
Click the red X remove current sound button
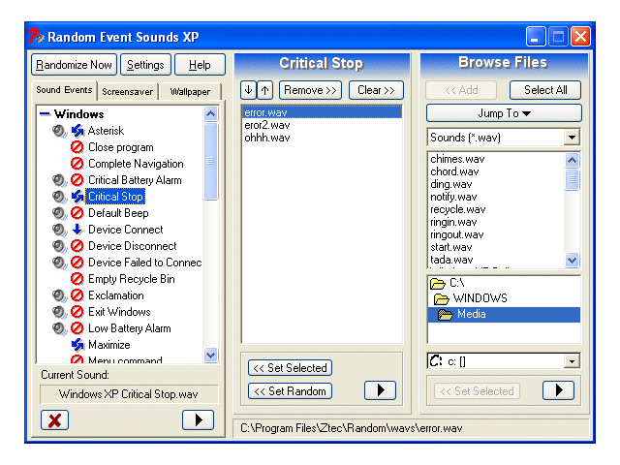[x=54, y=419]
